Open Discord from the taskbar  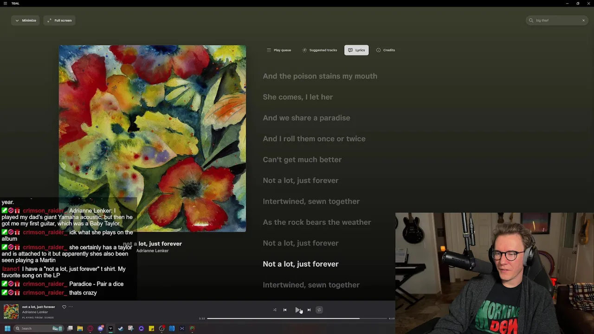[x=100, y=328]
